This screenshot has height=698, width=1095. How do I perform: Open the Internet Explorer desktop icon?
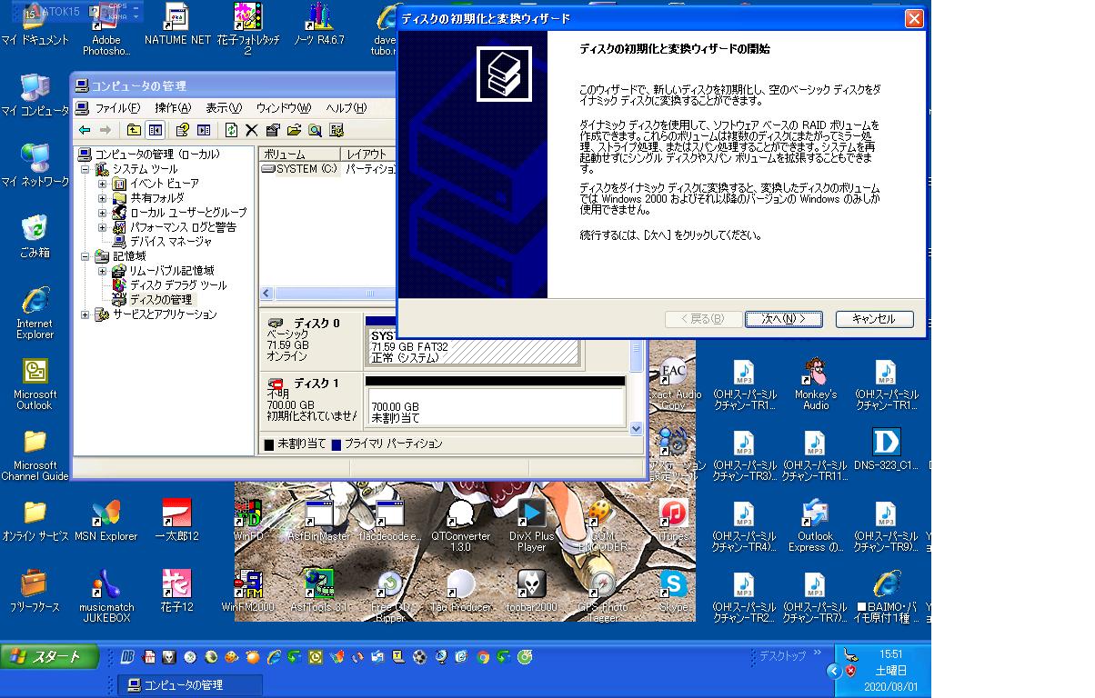pos(35,312)
